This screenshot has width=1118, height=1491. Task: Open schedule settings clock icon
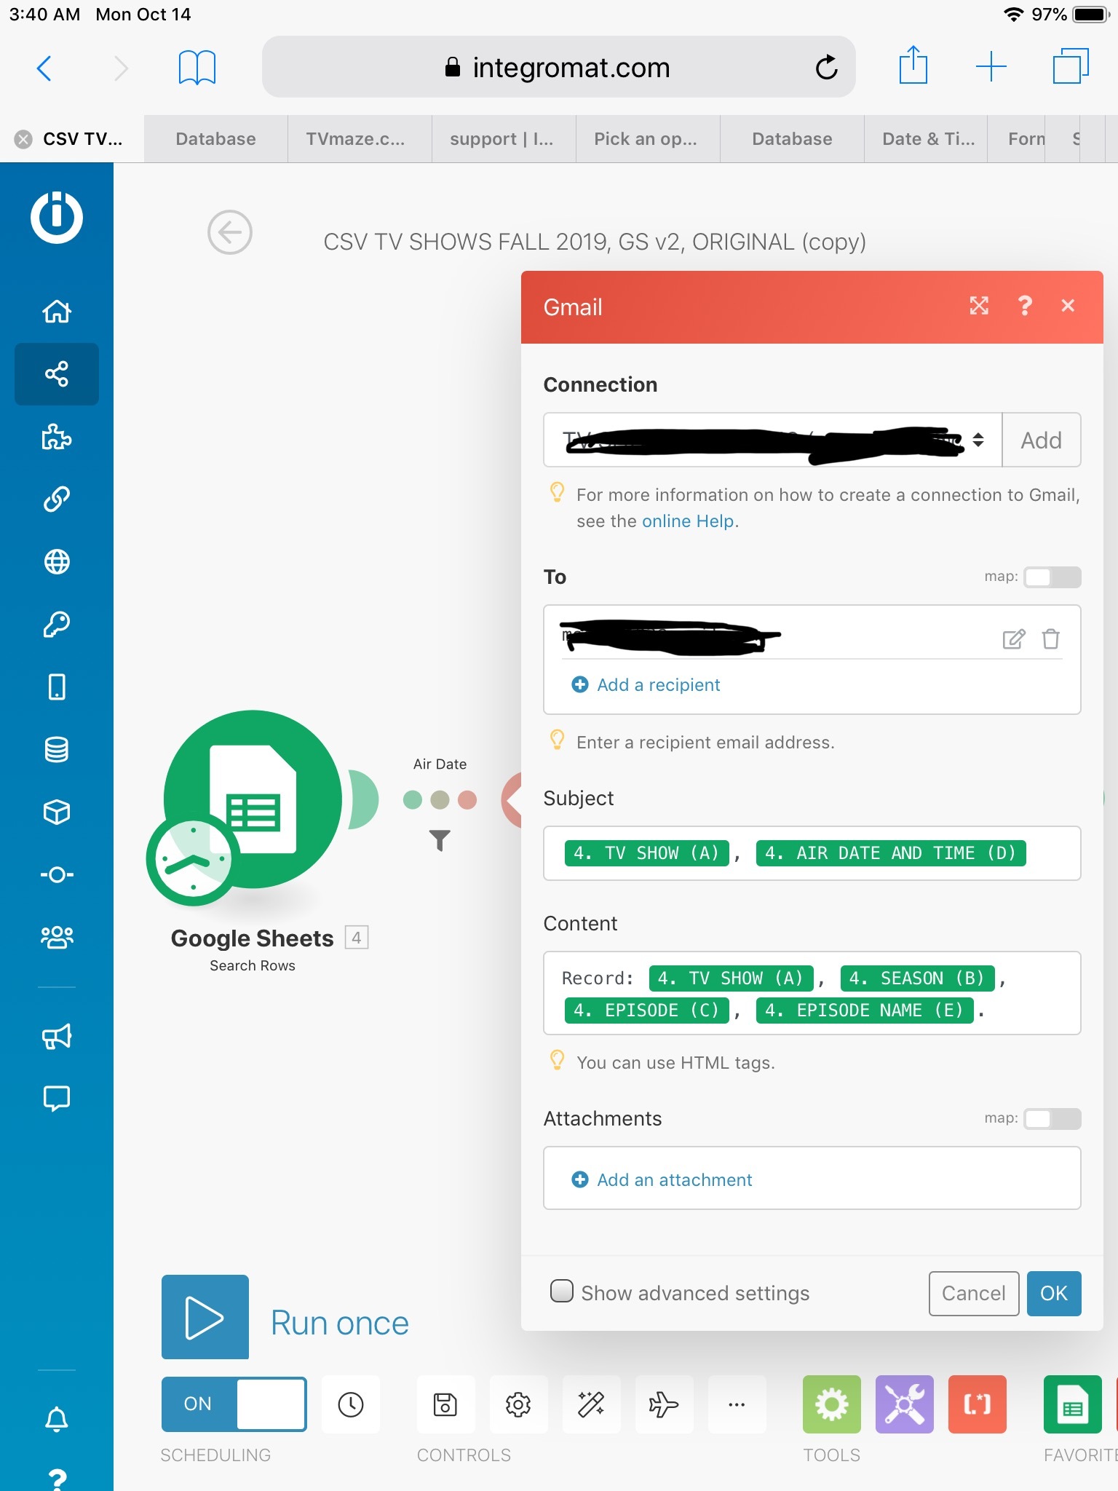point(351,1404)
